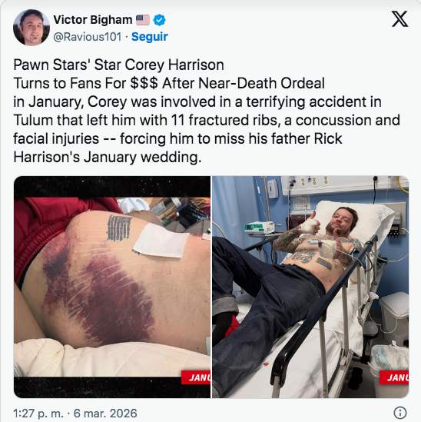
Task: Open the 1:27 p. m. timestamp link
Action: click(38, 414)
